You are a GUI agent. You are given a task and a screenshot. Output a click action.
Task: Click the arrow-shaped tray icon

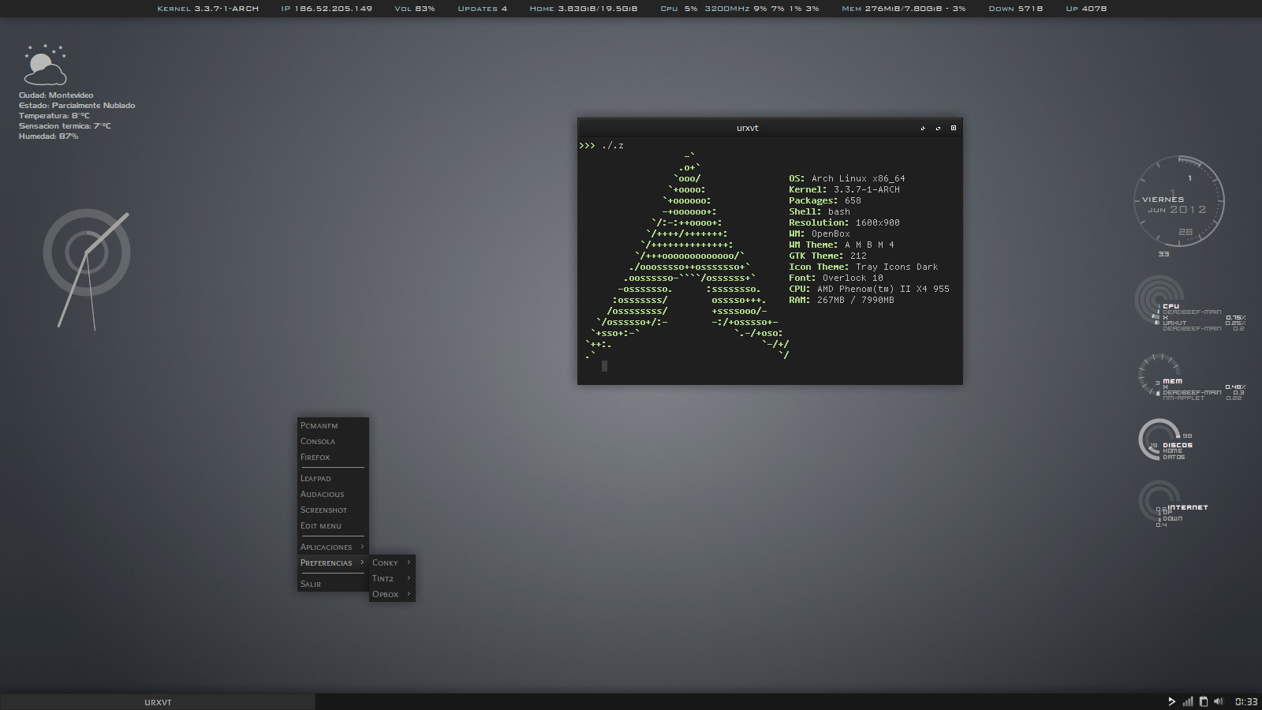pos(1171,701)
